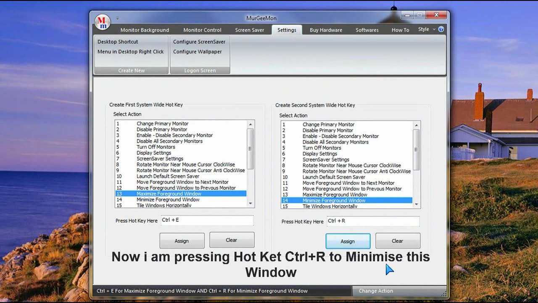Click the second action list scroll down arrow

point(417,205)
